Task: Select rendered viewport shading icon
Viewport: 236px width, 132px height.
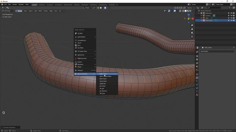Action: [x=190, y=11]
